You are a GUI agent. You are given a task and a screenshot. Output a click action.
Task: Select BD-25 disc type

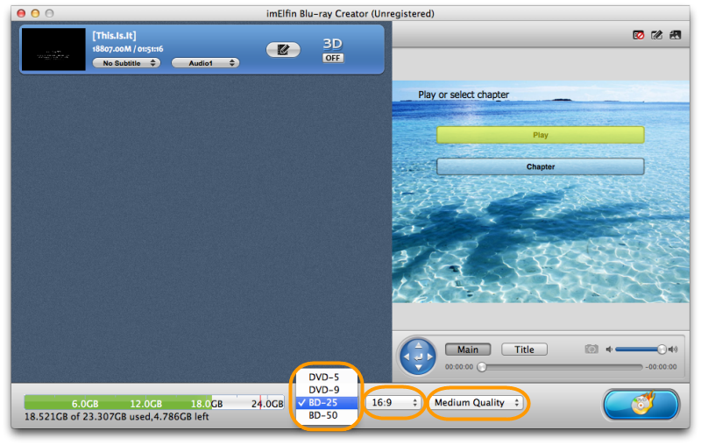(x=326, y=403)
